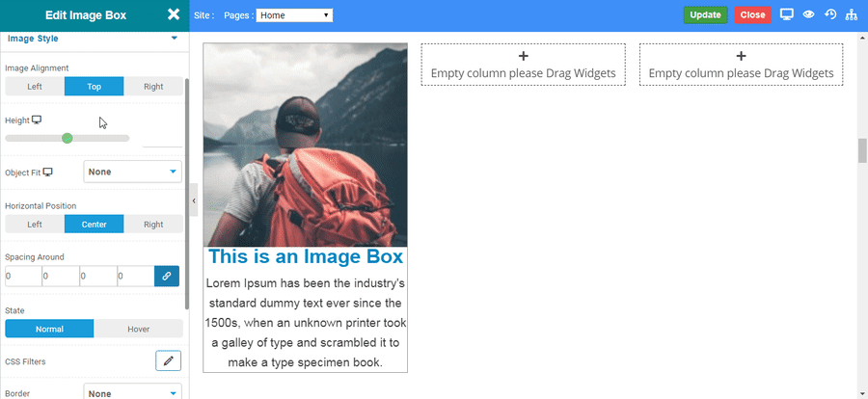Switch State to Hover

138,329
